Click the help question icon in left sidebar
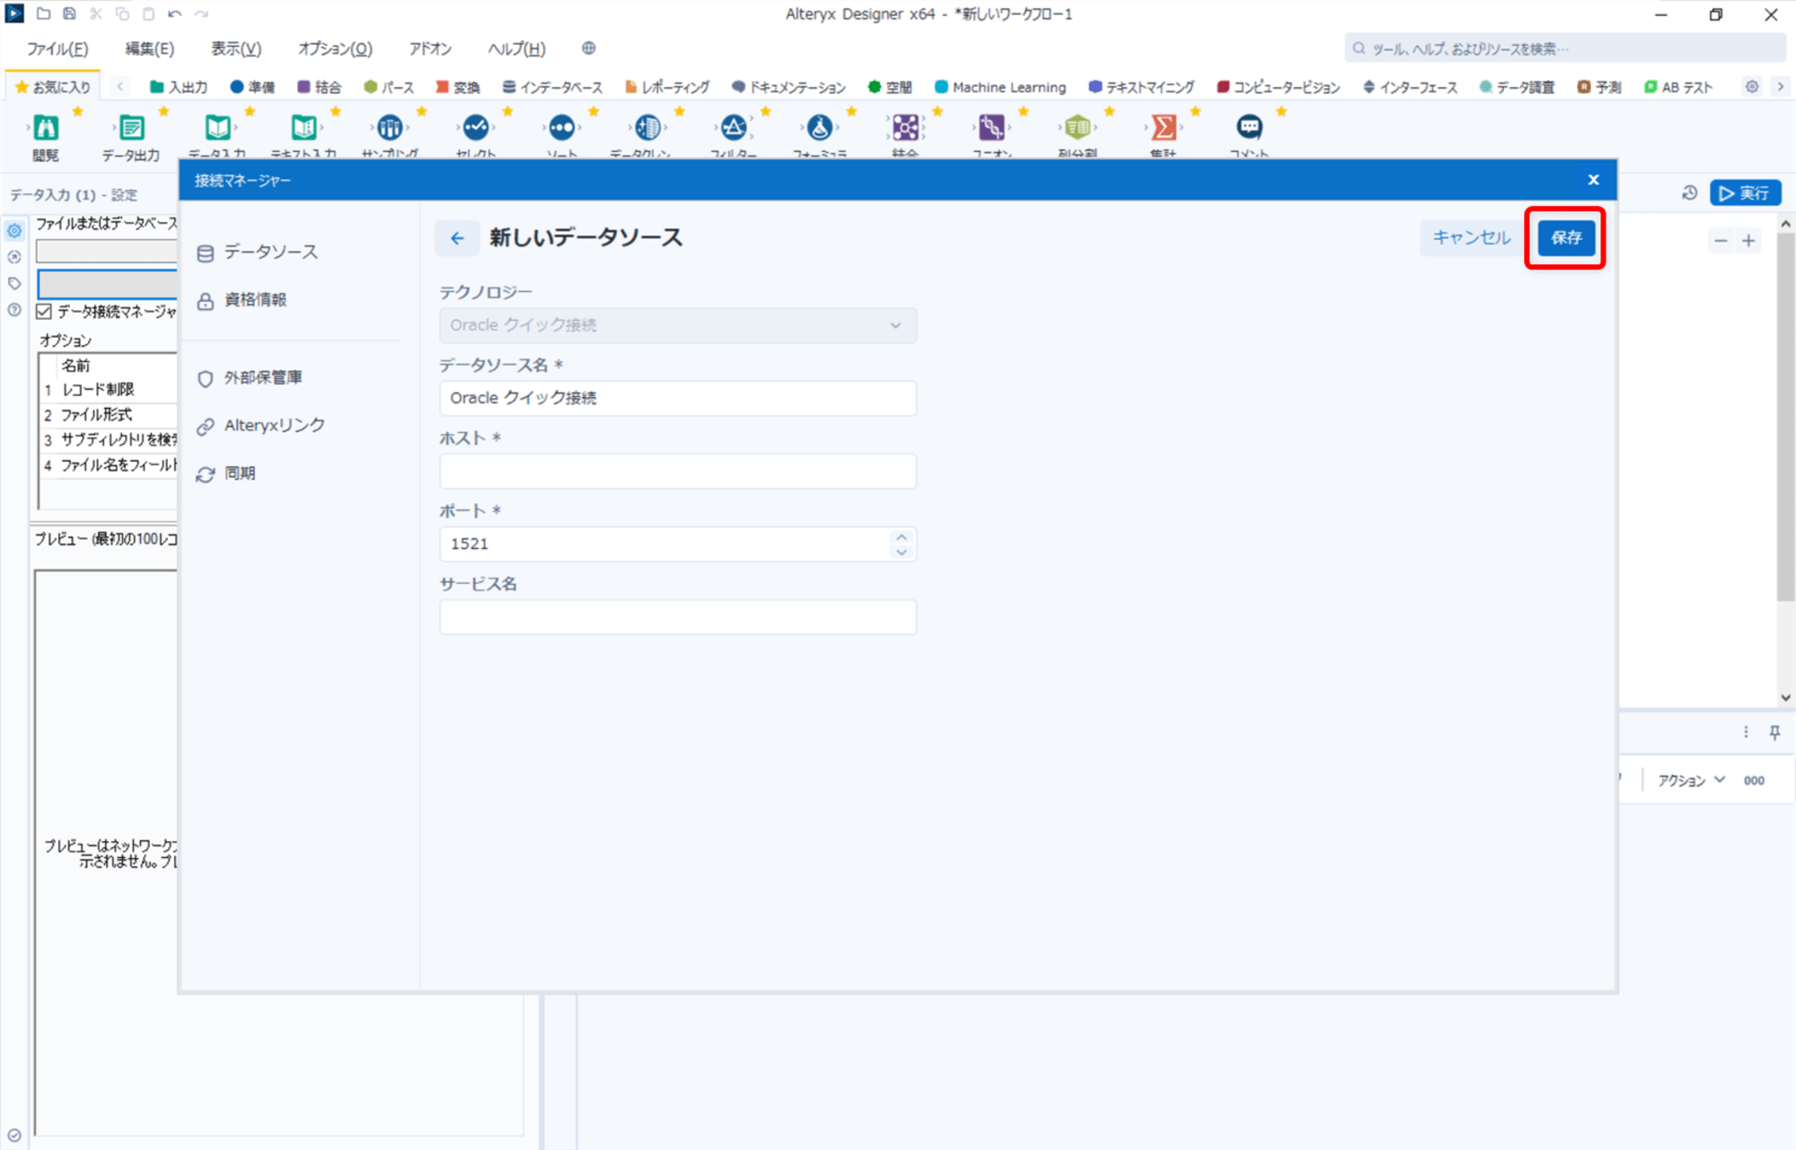This screenshot has width=1796, height=1150. coord(14,310)
